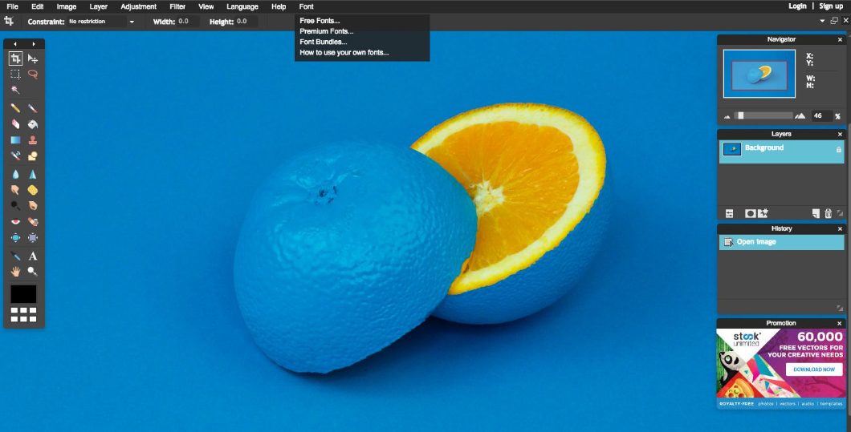Expand toolbar with right arrow
This screenshot has width=851, height=432.
[x=34, y=44]
